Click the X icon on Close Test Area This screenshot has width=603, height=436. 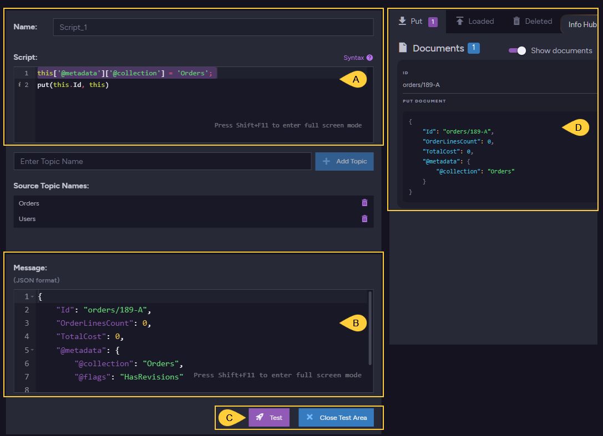310,417
